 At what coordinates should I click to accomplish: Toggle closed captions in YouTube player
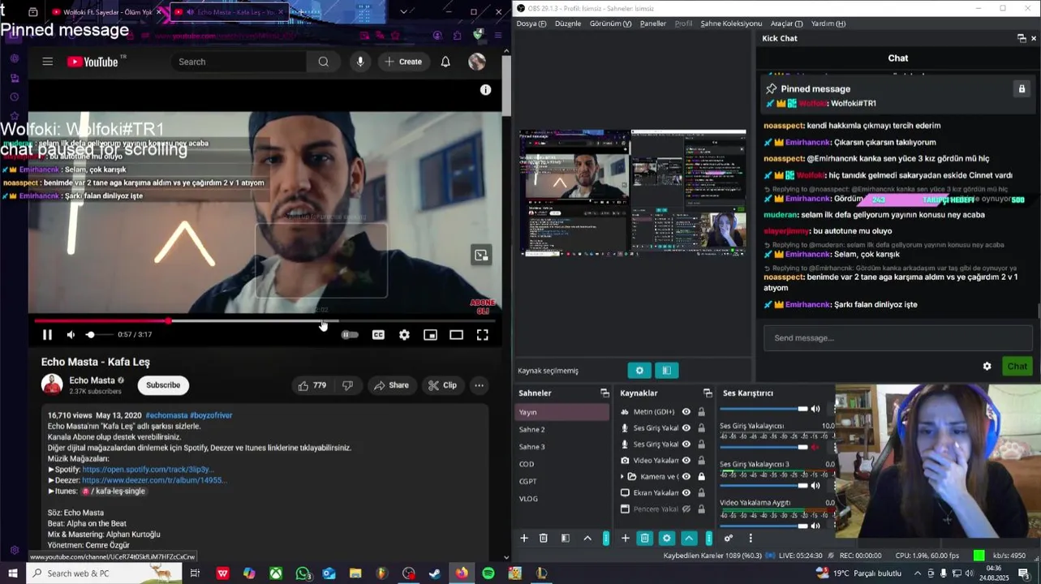tap(378, 335)
